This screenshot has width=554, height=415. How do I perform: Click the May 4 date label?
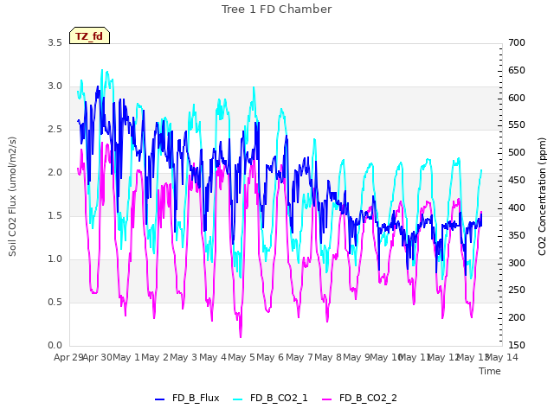point(213,357)
